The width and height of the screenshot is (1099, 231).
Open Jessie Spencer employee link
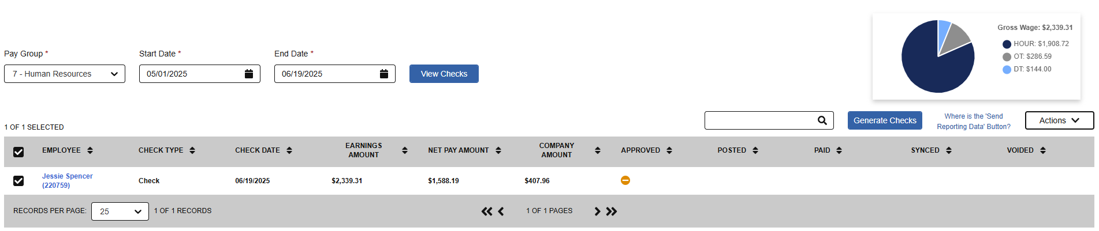coord(68,181)
